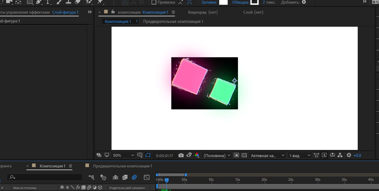The image size is (379, 191).
Task: Select the Rectangle shape tool
Action: (x=30, y=2)
